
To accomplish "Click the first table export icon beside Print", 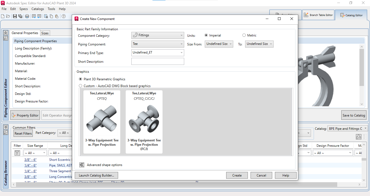I will [x=34, y=16].
